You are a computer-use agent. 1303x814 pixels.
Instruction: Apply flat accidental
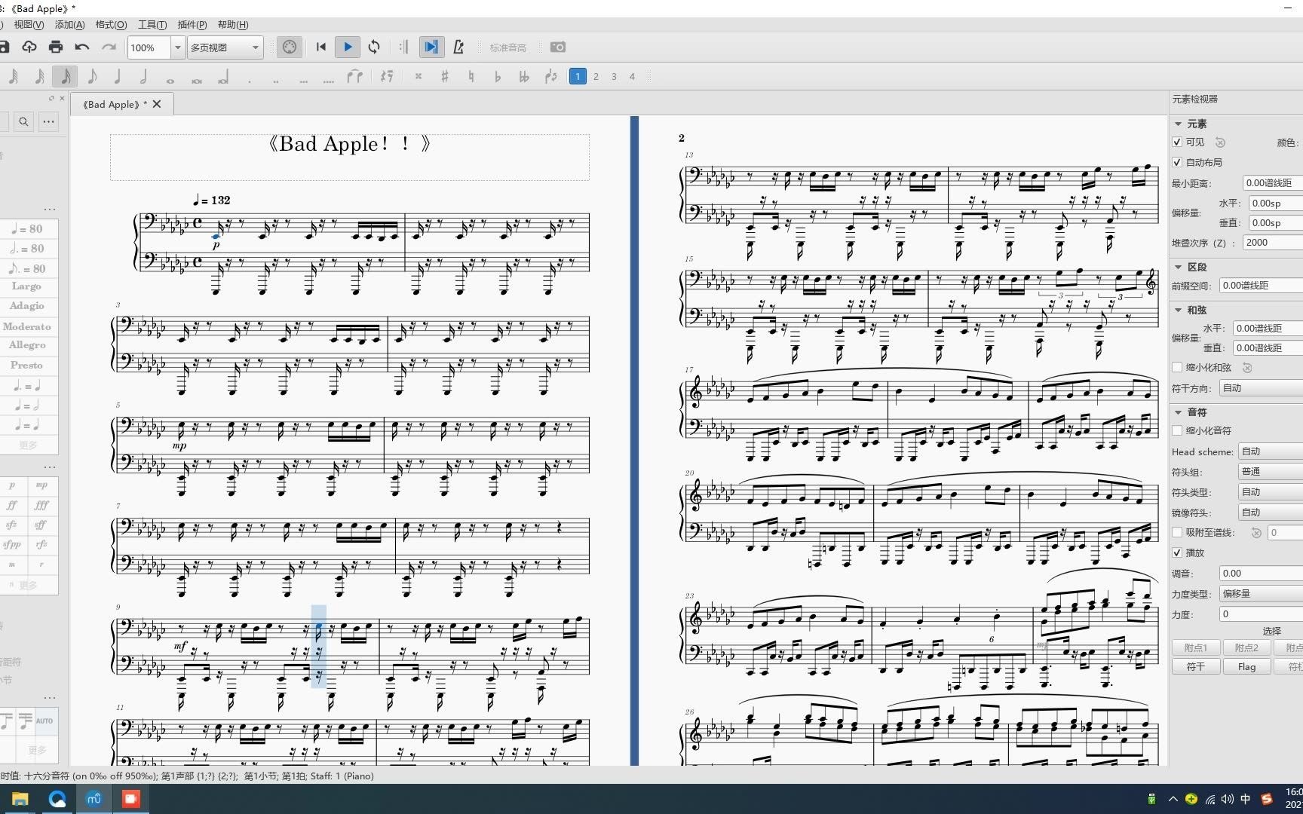[x=498, y=76]
